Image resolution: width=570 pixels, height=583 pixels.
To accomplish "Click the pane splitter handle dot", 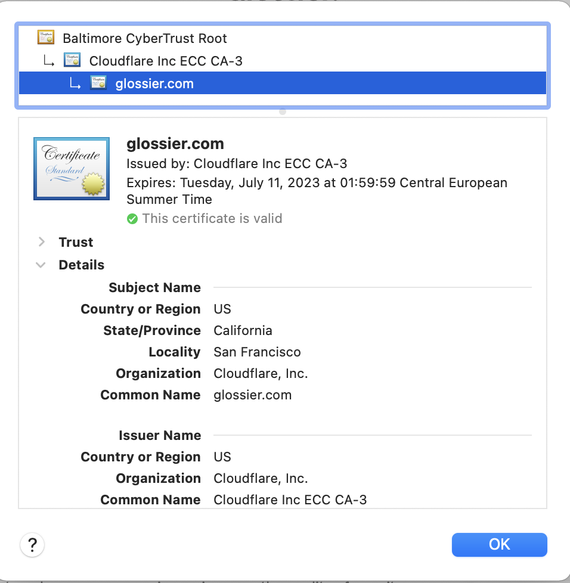I will (x=283, y=111).
